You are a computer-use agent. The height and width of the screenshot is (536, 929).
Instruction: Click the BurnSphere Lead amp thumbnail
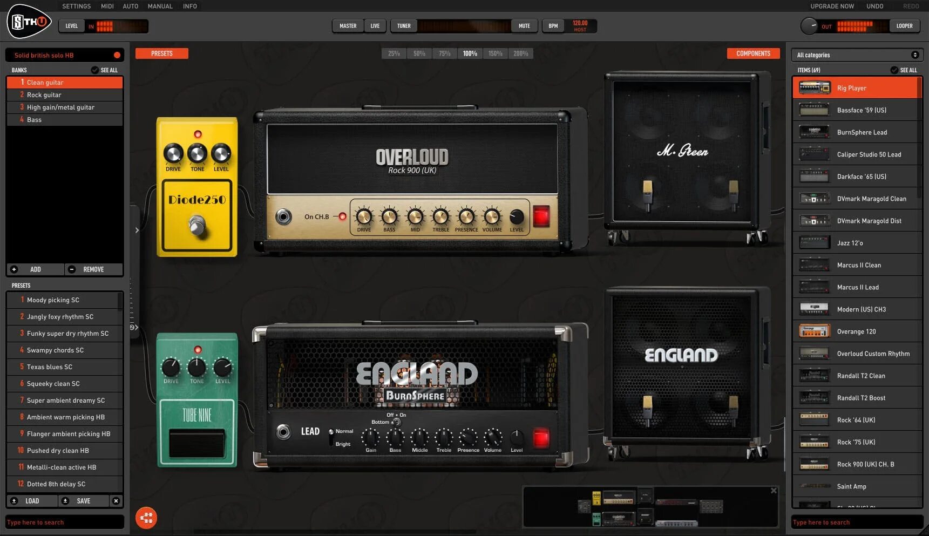tap(815, 132)
